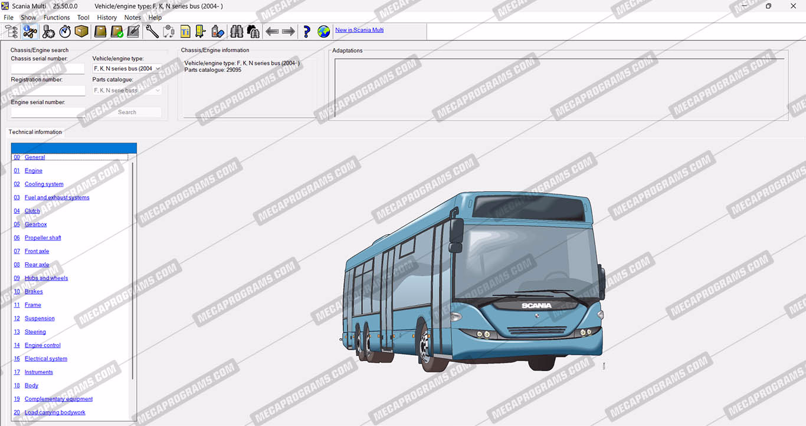Screen dimensions: 806x426
Task: Click the book with pen icon
Action: coord(133,31)
